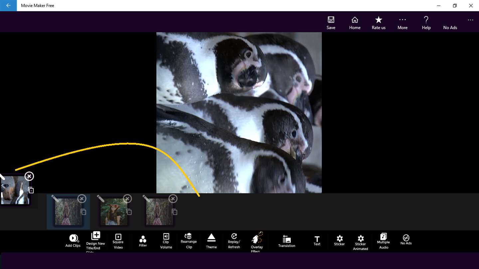
Task: Duplicate the penguin clip
Action: click(31, 190)
